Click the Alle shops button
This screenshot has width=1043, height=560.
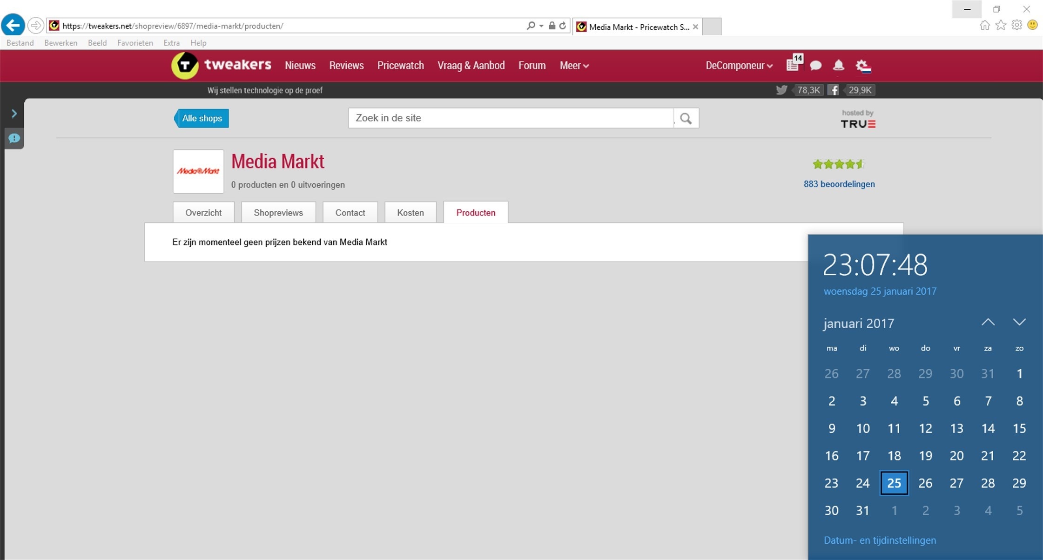click(202, 118)
